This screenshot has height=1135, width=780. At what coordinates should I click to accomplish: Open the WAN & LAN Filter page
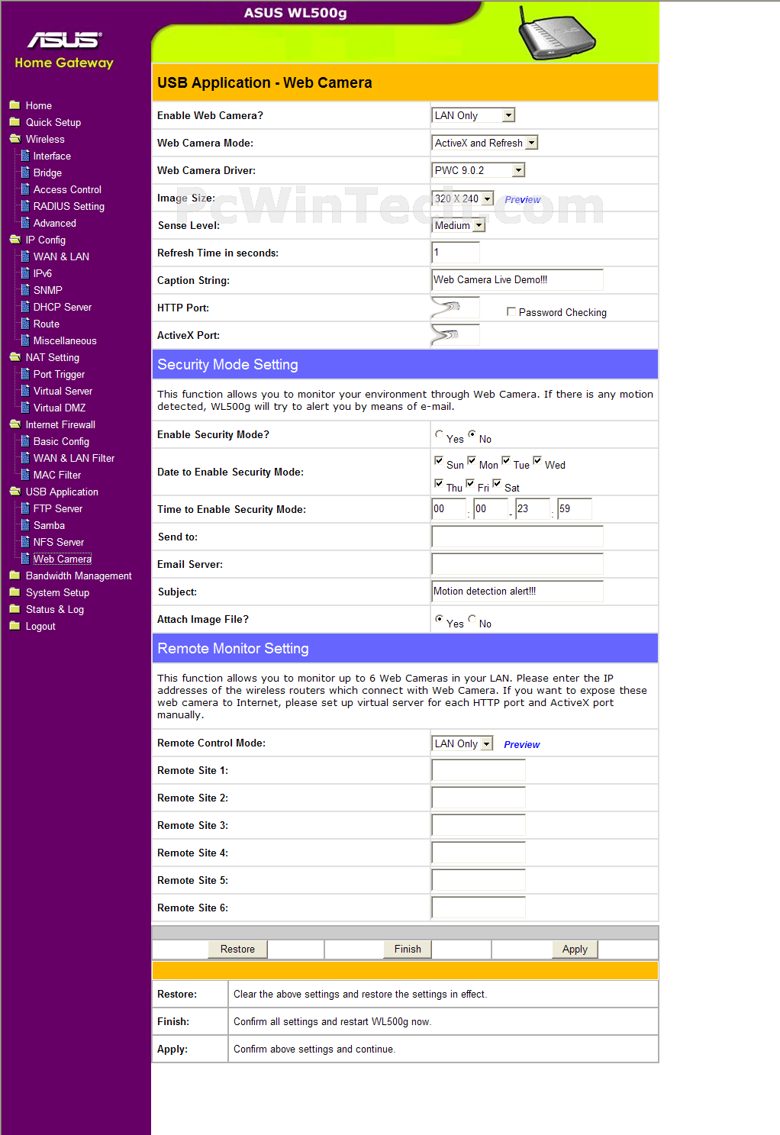[74, 458]
